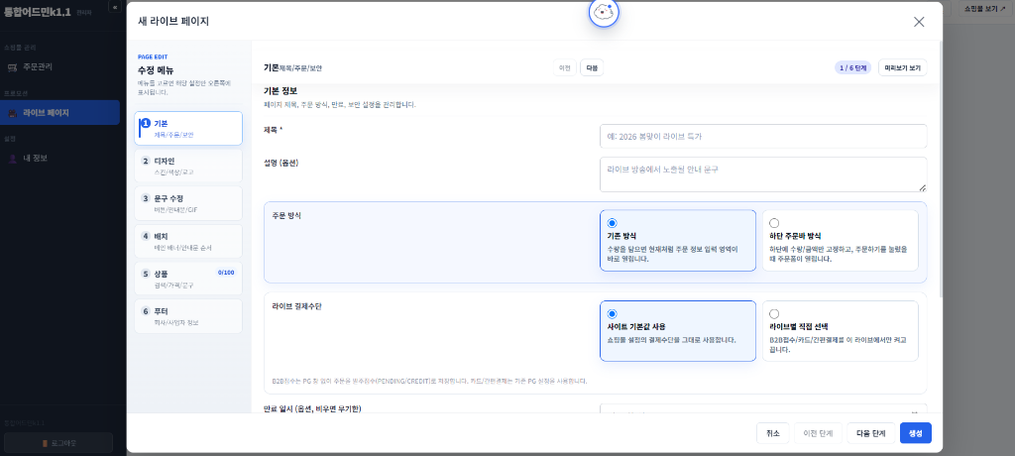The image size is (1015, 456).
Task: Collapse the sidebar with double-chevron icon
Action: 115,7
